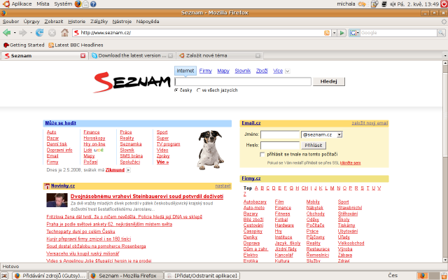Click the Zikmund name day link
The image size is (448, 280).
[x=115, y=170]
